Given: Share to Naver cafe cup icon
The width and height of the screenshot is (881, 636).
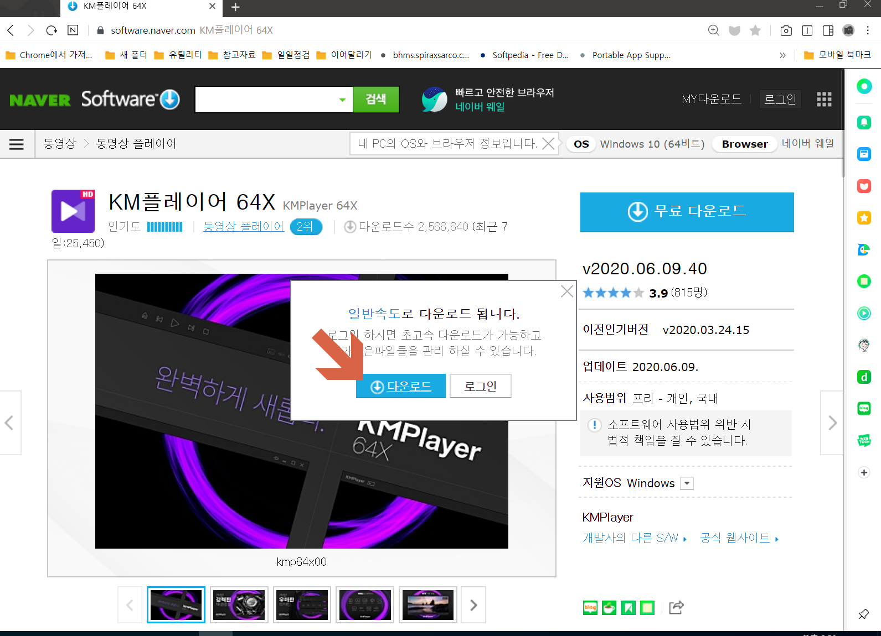Looking at the screenshot, I should coord(609,608).
